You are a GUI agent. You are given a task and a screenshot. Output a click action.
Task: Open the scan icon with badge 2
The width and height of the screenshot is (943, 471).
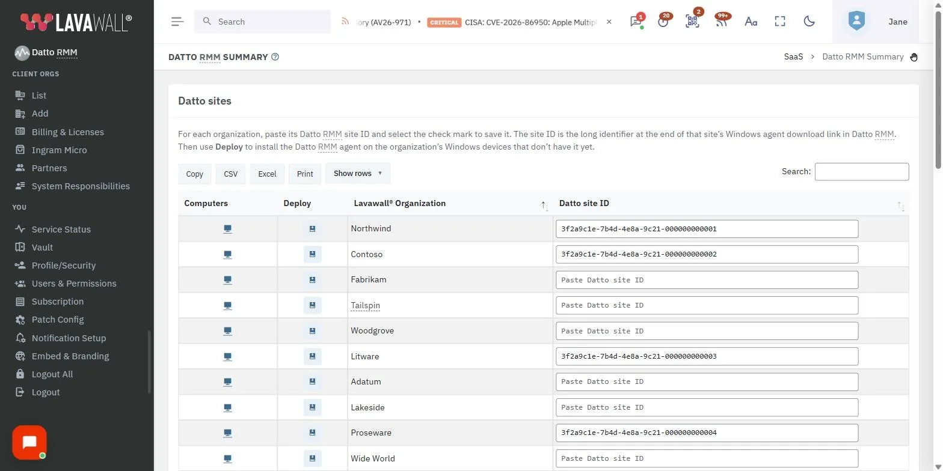(692, 22)
